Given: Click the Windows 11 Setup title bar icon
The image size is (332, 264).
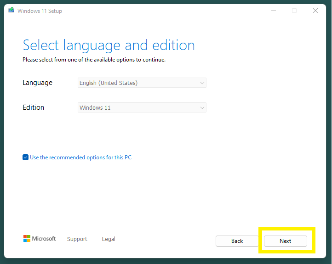Looking at the screenshot, I should click(x=11, y=10).
